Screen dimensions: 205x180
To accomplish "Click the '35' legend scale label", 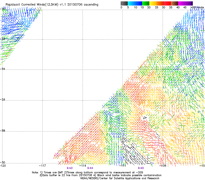I will (171, 7).
